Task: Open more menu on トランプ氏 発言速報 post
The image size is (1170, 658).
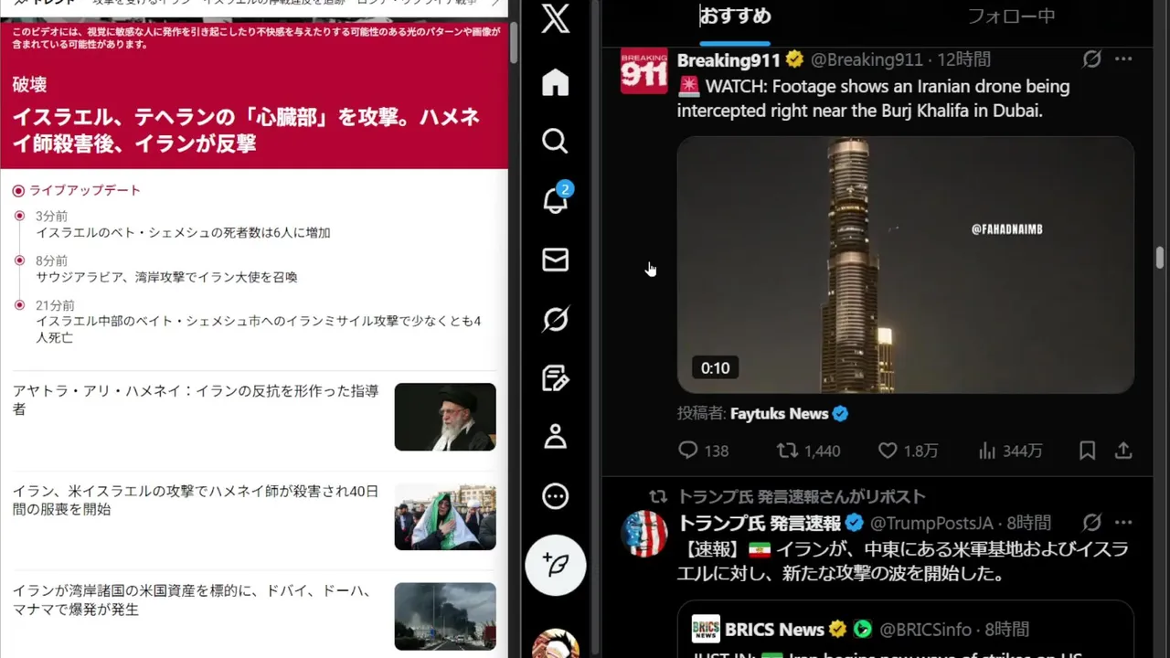Action: click(x=1123, y=523)
